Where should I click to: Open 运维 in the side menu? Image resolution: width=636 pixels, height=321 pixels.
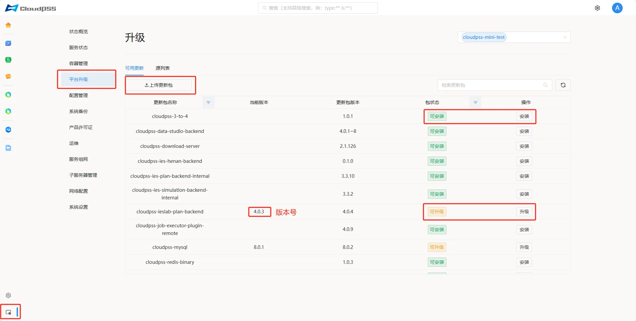[74, 143]
